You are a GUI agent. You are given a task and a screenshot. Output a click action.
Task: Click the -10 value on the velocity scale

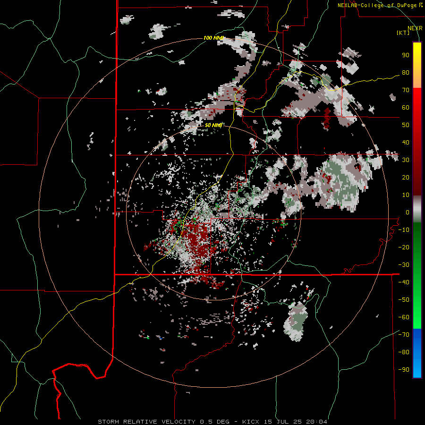[x=404, y=230]
